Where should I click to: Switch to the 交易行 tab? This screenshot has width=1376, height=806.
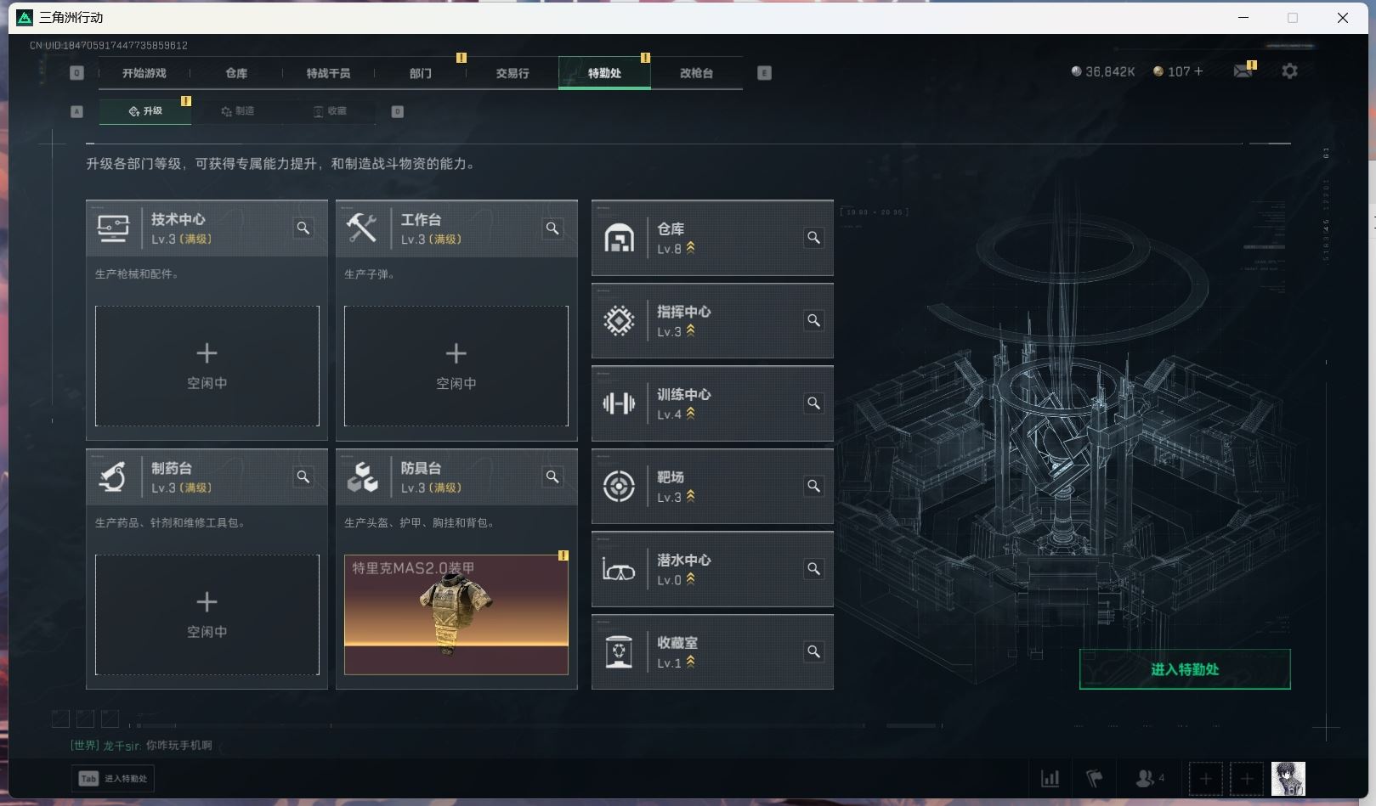pyautogui.click(x=512, y=73)
